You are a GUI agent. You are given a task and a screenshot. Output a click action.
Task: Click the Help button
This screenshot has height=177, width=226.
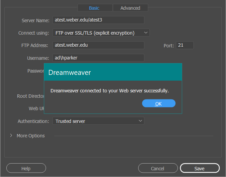[x=26, y=168]
